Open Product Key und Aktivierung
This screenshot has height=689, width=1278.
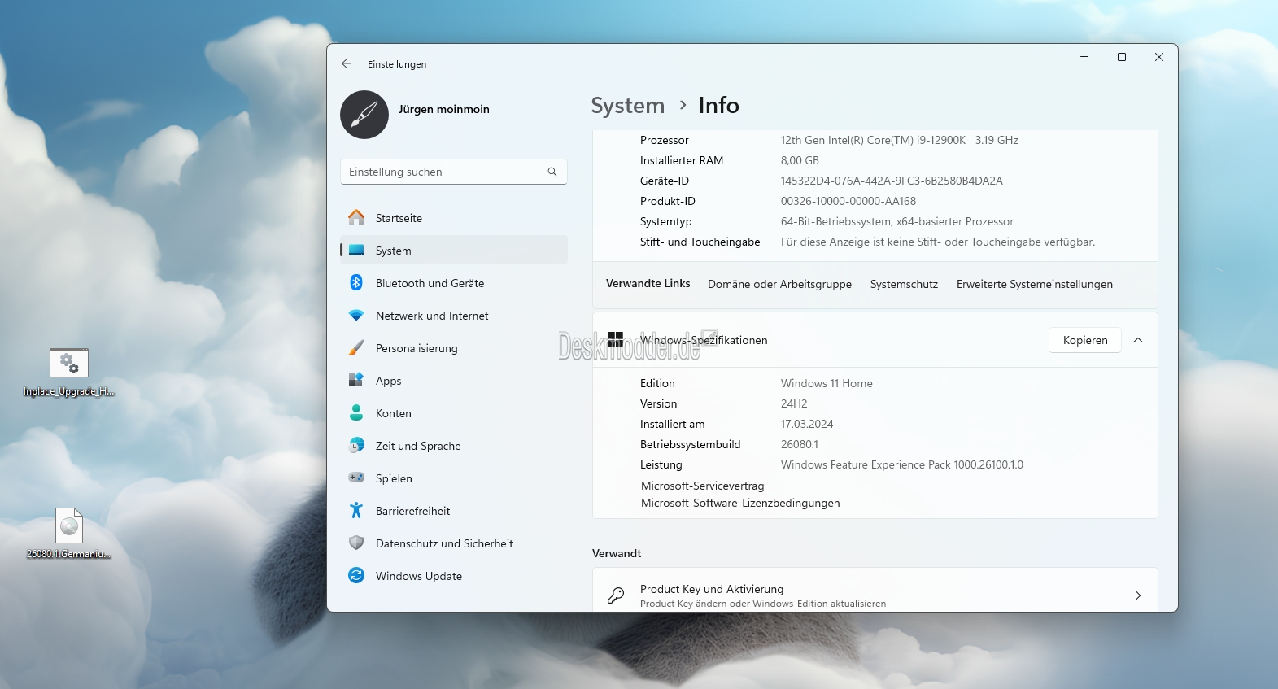875,591
